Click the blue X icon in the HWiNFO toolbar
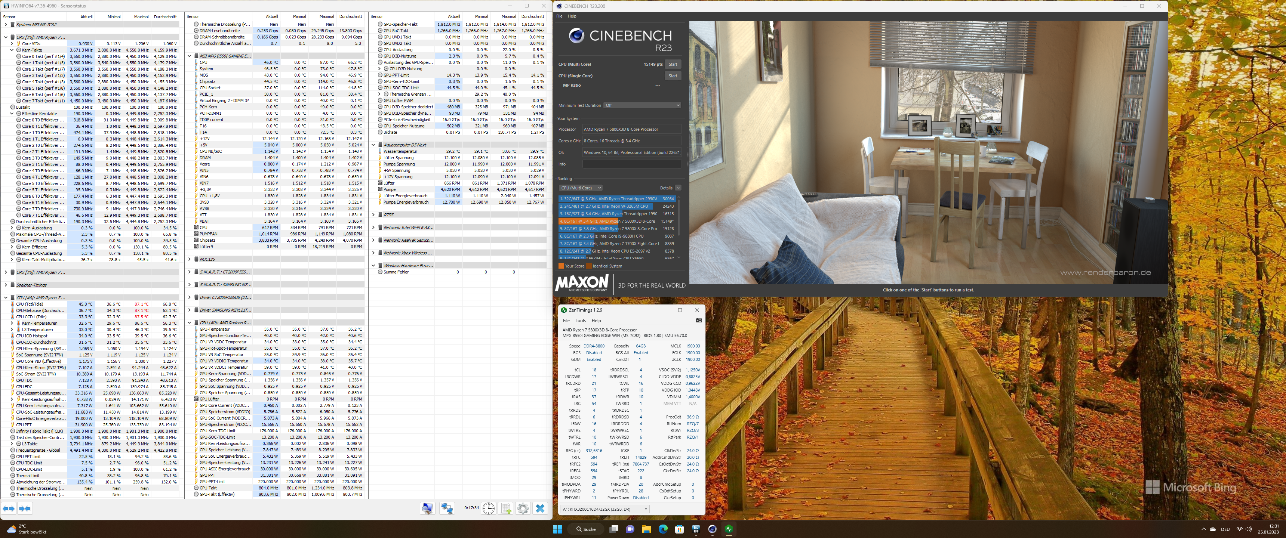 (x=540, y=508)
